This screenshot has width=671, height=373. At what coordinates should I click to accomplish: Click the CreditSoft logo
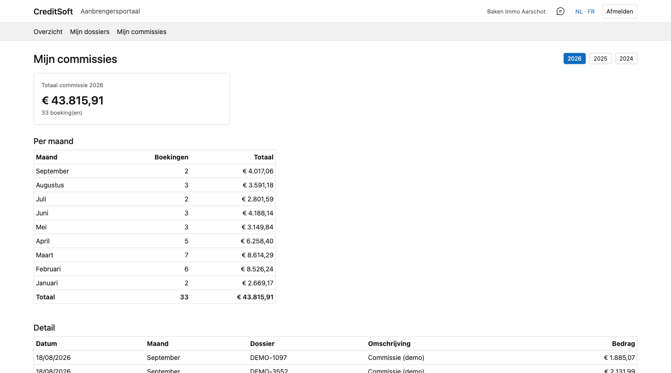click(53, 12)
